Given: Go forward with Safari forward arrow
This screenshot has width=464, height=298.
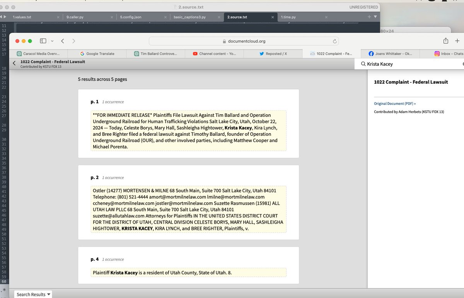Looking at the screenshot, I should tap(73, 41).
